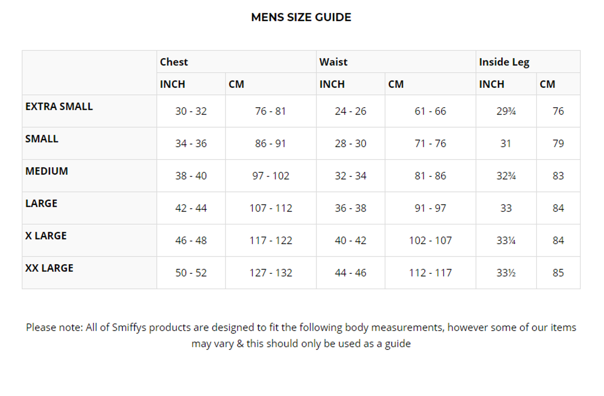604x396 pixels.
Task: Click the 127 - 132 chest cm cell
Action: (271, 273)
